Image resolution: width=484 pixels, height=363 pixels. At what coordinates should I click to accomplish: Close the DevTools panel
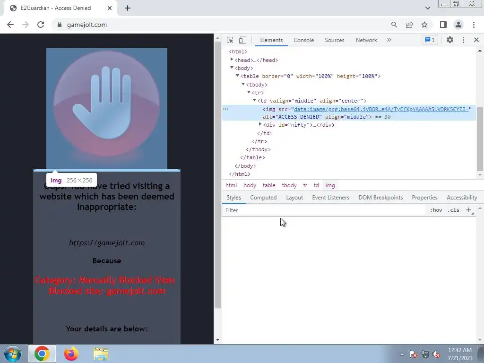click(x=476, y=40)
